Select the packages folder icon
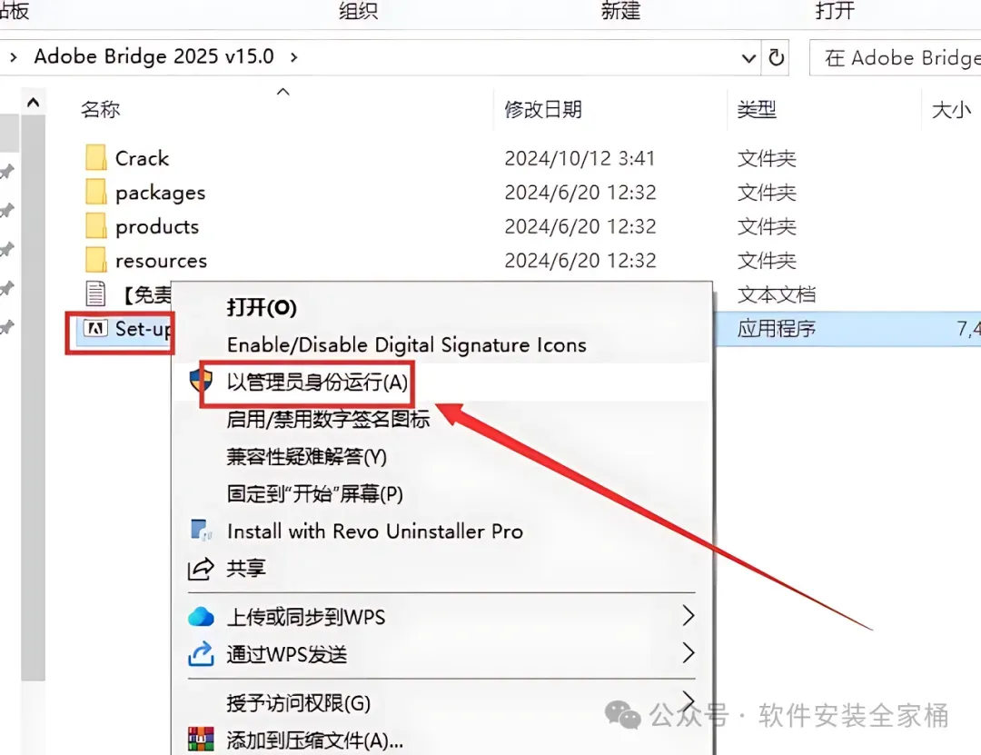Viewport: 981px width, 755px height. 95,193
